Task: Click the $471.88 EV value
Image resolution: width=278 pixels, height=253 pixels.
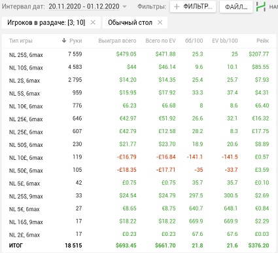Action: 165,54
